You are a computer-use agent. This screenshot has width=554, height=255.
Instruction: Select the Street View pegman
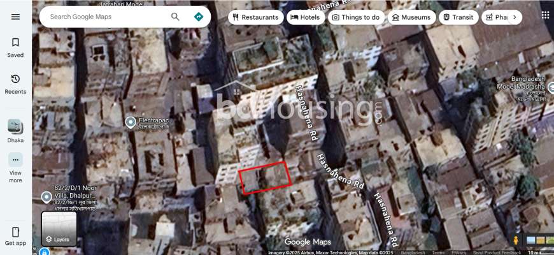516,240
